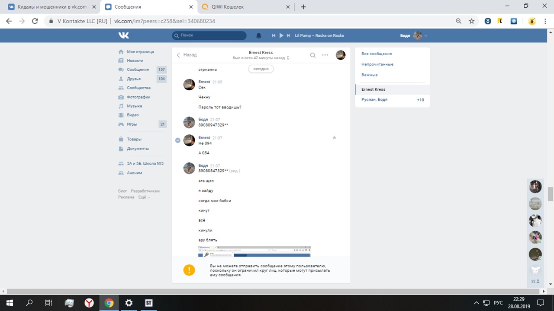Select Руслан, Бодя conversation
554x311 pixels.
pyautogui.click(x=375, y=100)
